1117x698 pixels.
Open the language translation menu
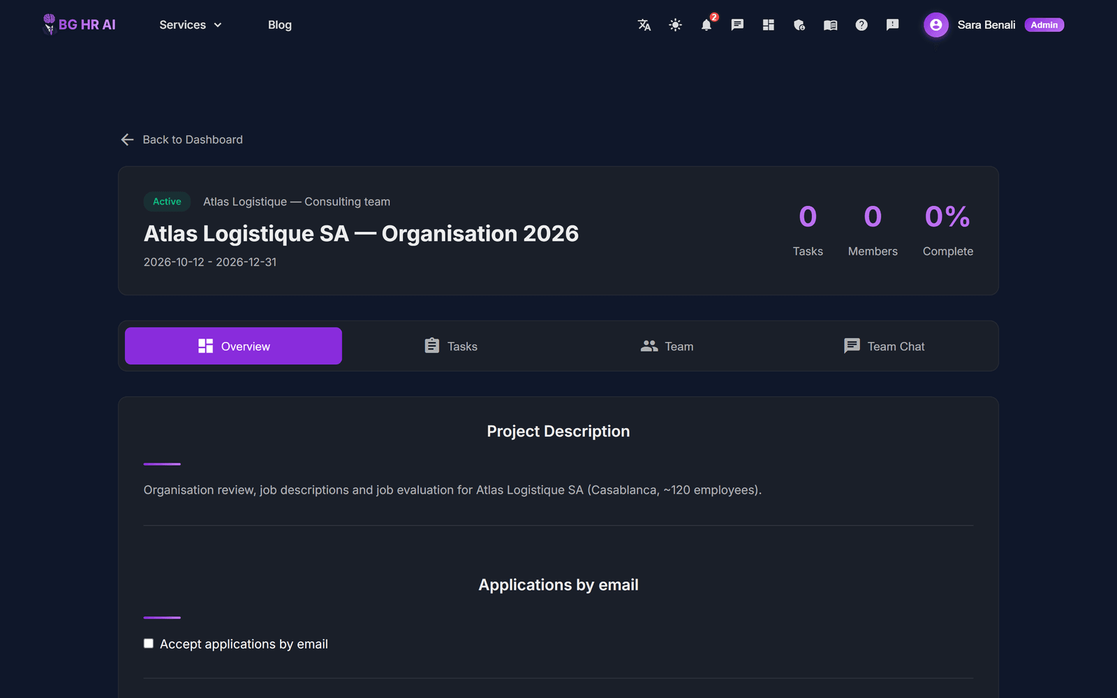644,25
